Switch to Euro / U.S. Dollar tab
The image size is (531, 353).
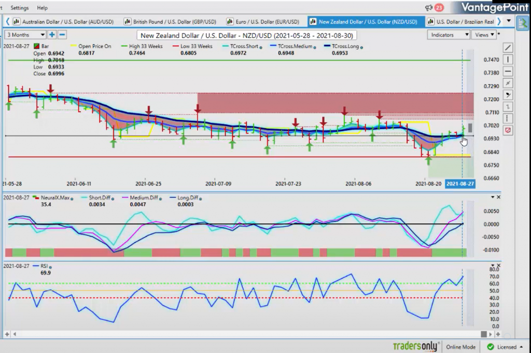pyautogui.click(x=263, y=22)
